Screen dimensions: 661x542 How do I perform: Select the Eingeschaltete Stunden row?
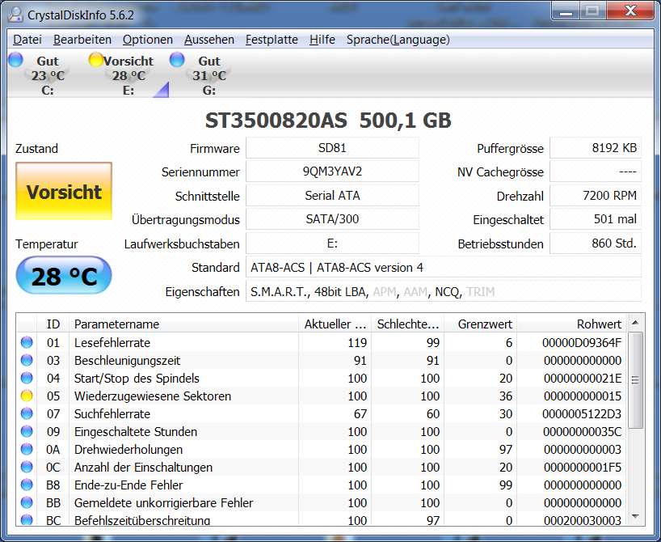coord(322,431)
